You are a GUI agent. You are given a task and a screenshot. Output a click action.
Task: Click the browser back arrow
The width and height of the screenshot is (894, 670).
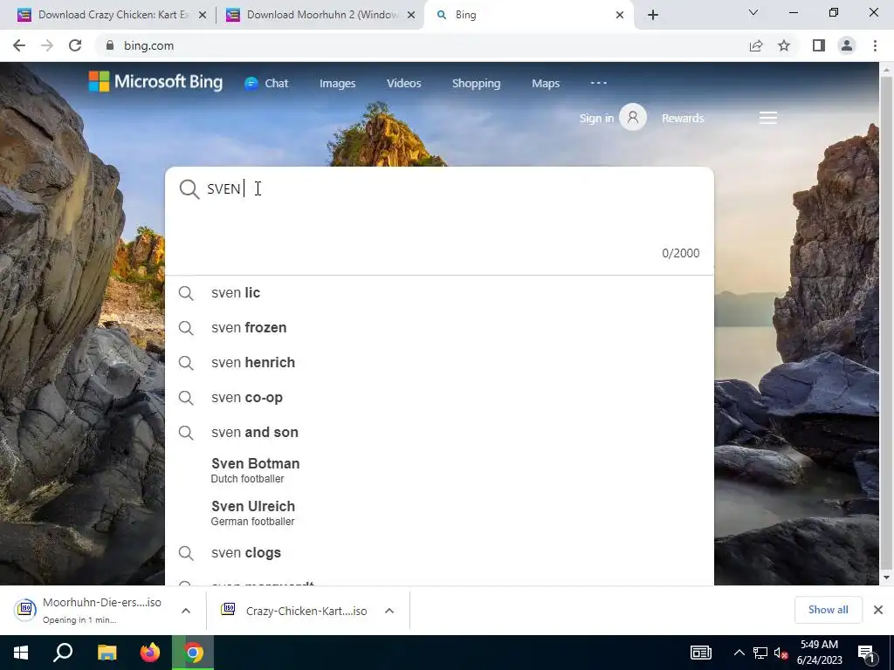(19, 45)
